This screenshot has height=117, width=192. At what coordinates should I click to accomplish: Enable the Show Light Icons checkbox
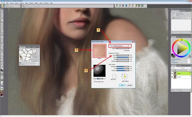[94, 81]
